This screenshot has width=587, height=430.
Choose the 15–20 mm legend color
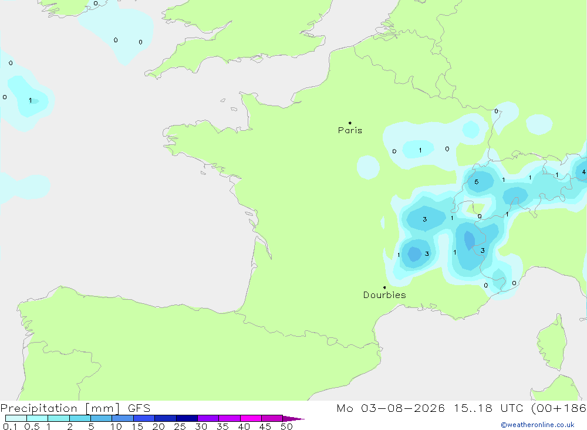coord(144,418)
